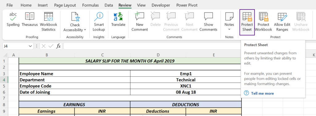Expand the Name Box dropdown arrow
The image size is (316, 116).
click(x=31, y=46)
